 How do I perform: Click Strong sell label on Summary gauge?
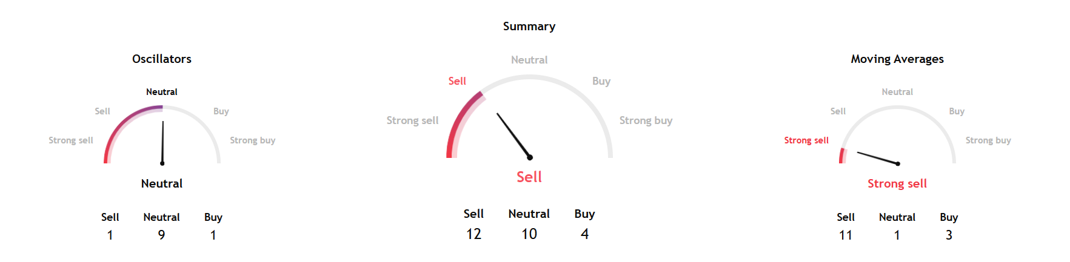tap(412, 120)
